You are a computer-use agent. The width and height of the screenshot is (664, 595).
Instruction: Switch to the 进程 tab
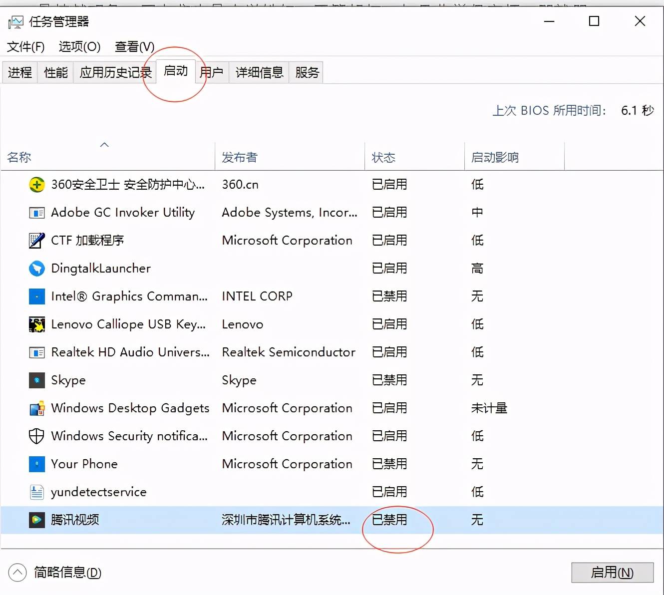click(x=20, y=72)
